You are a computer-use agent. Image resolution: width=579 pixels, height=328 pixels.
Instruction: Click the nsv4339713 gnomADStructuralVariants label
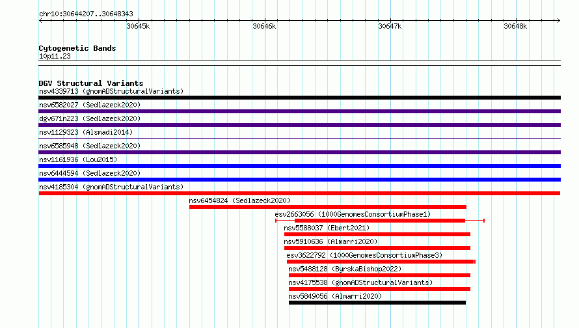tap(111, 91)
